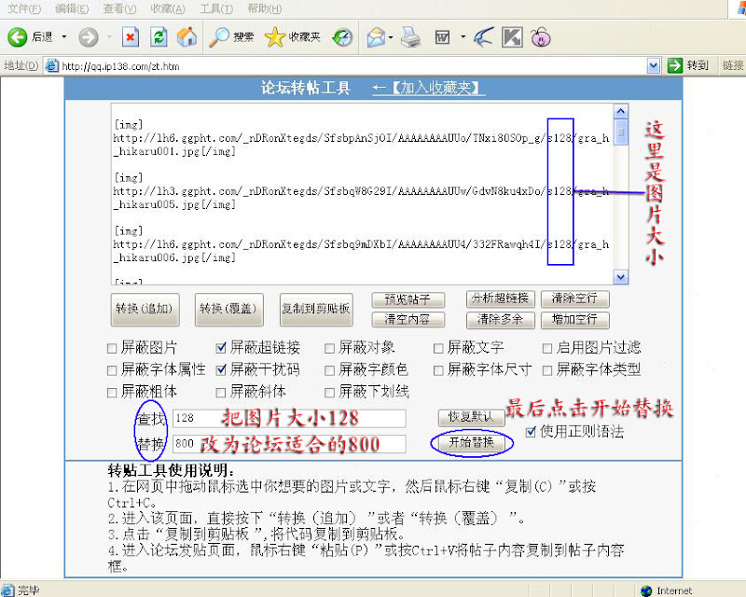Toggle the 屏蔽字体尺寸 checkbox
This screenshot has height=597, width=746.
point(438,370)
